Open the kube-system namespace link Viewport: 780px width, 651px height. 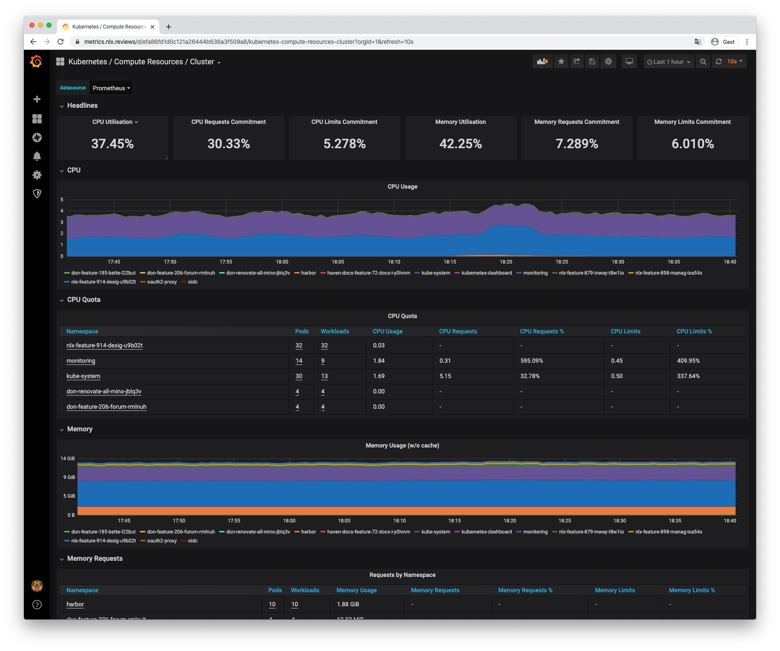click(83, 376)
